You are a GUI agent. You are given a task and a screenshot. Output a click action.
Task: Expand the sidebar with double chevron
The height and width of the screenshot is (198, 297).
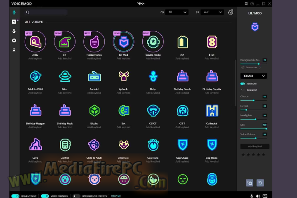[x=14, y=177]
